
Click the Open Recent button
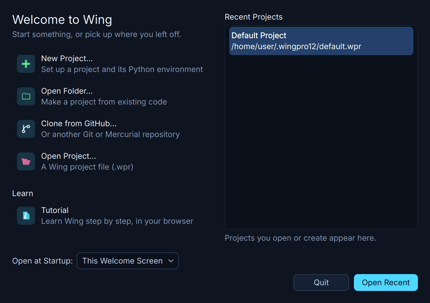tap(386, 283)
